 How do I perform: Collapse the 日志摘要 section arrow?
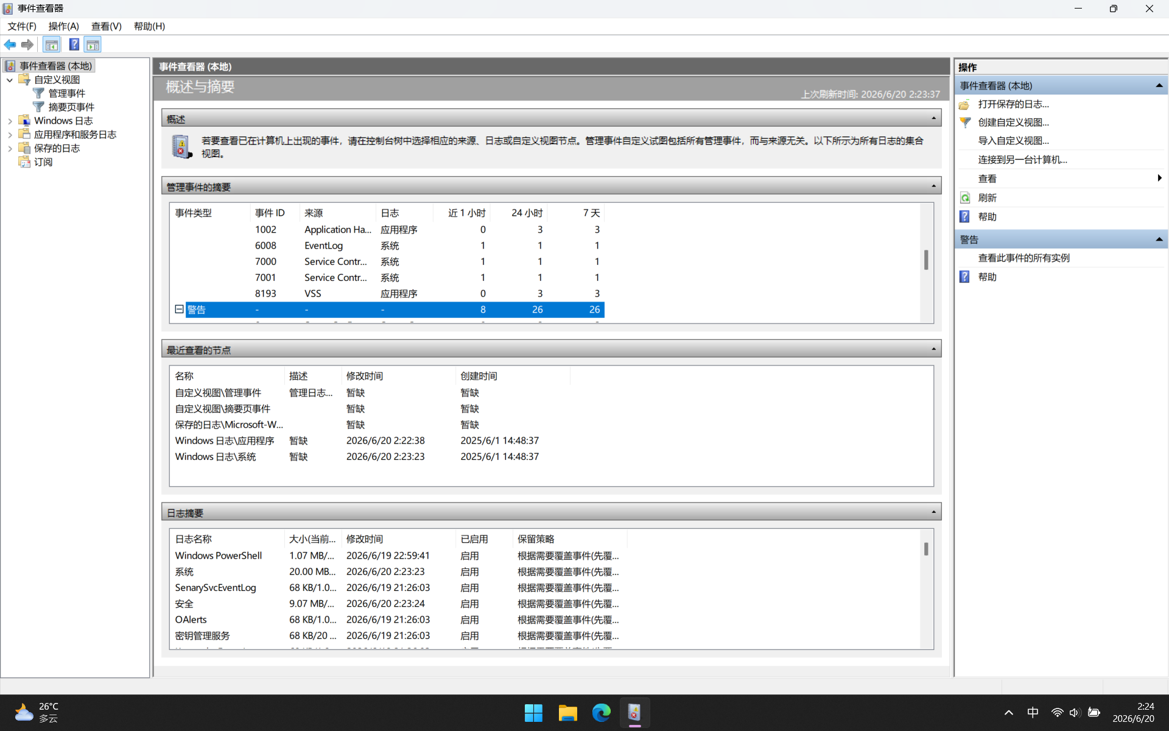[933, 512]
